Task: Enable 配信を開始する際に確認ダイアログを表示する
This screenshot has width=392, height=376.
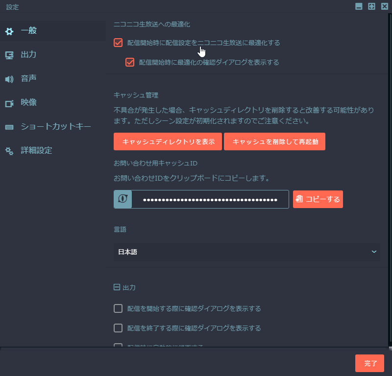Action: (118, 308)
